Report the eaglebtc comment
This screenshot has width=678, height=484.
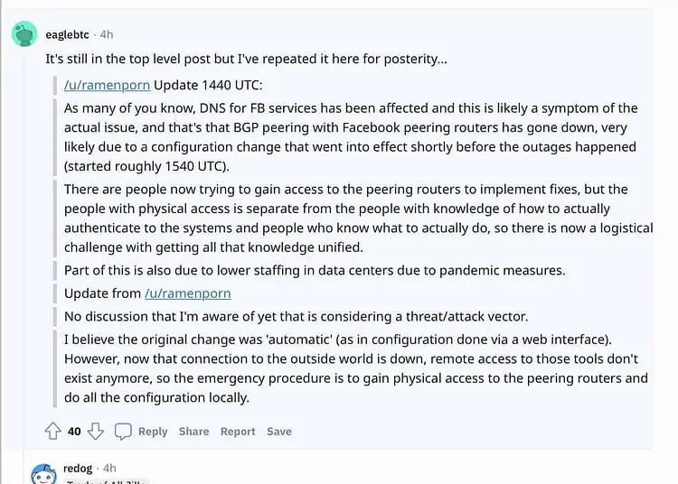pos(238,432)
